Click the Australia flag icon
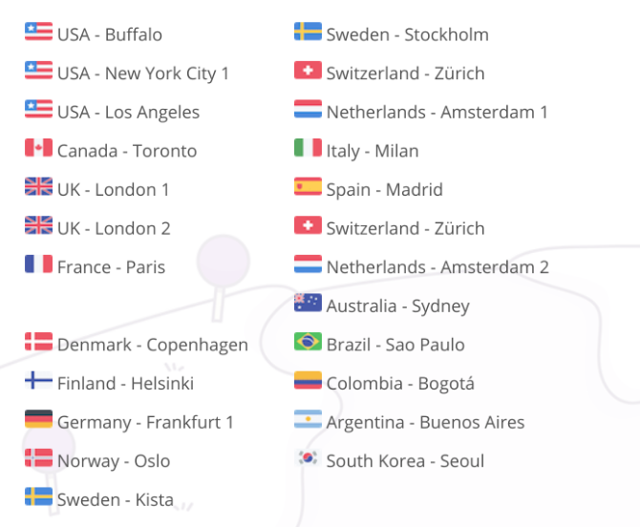The height and width of the screenshot is (527, 640). [308, 305]
